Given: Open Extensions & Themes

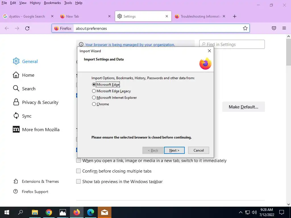Looking at the screenshot, I should 36,181.
